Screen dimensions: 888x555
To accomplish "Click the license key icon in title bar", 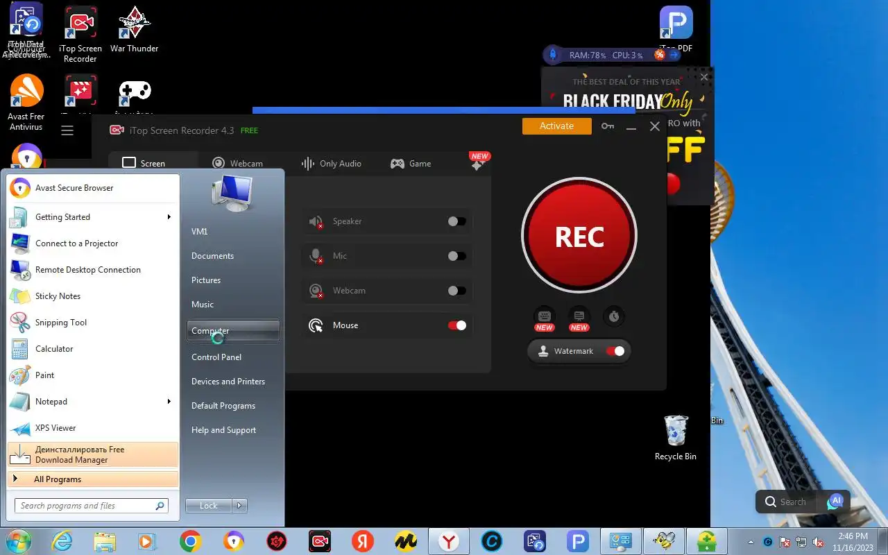I will [608, 126].
